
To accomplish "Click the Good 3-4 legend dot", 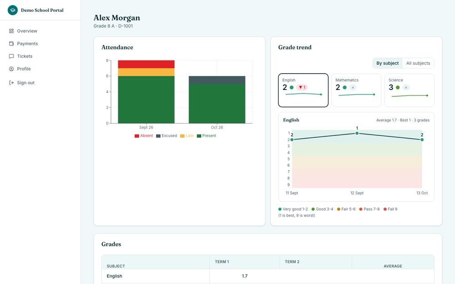I will [x=313, y=209].
